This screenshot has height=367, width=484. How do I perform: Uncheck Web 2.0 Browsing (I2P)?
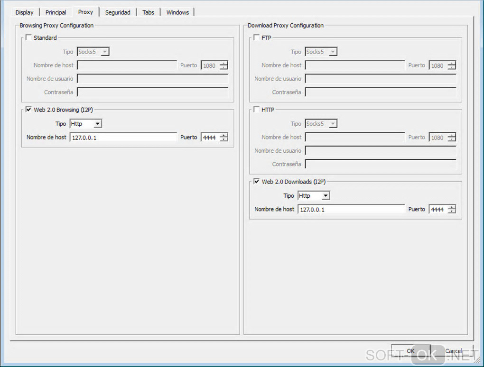[28, 110]
